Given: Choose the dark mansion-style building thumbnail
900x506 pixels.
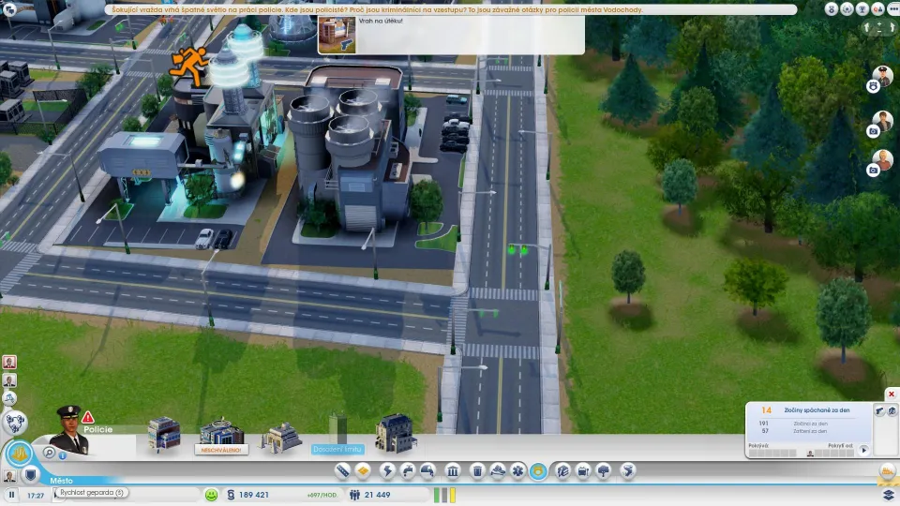Looking at the screenshot, I should point(396,433).
